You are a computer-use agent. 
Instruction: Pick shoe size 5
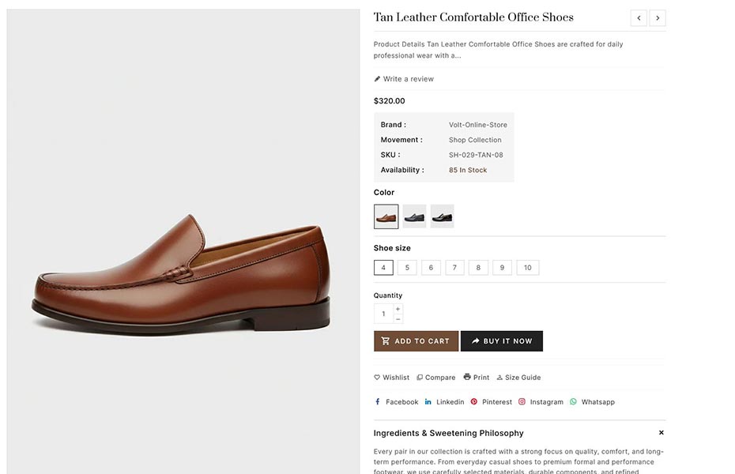tap(407, 268)
